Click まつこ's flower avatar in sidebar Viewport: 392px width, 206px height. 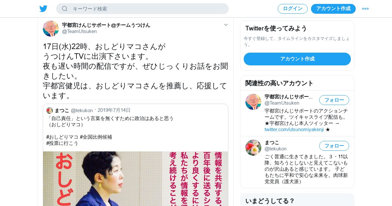(253, 147)
